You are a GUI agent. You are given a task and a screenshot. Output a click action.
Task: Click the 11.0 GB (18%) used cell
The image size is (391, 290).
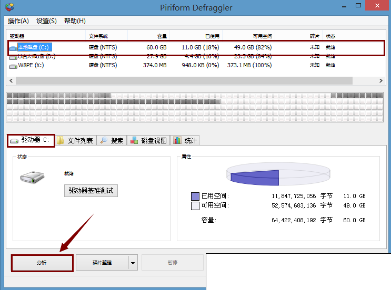(x=200, y=47)
